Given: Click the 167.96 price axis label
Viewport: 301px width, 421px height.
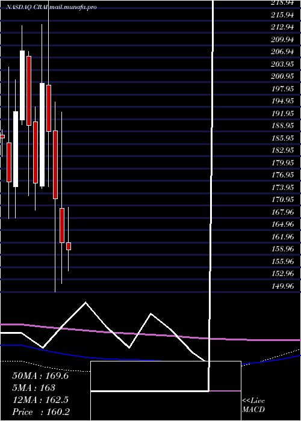Looking at the screenshot, I should (x=282, y=212).
